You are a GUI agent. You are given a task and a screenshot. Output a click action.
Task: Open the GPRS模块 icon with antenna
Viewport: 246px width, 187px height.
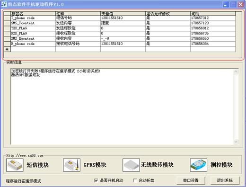point(71,165)
